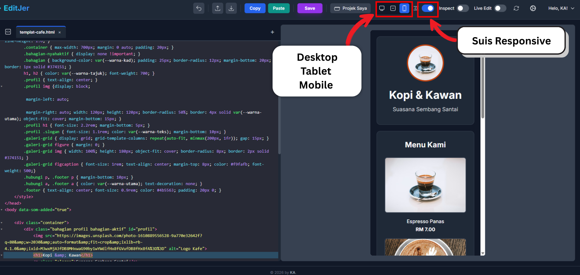Click the Suasana Sembang Santai slogan

click(x=425, y=109)
